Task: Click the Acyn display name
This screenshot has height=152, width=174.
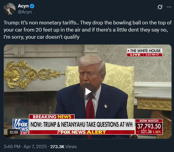Action: (x=23, y=6)
